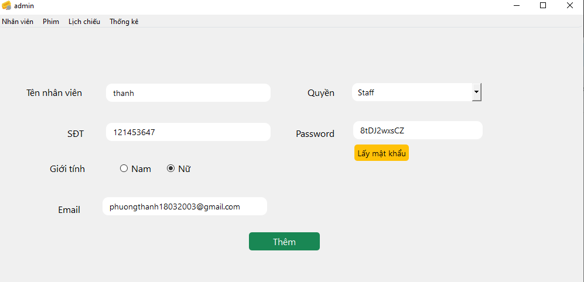The height and width of the screenshot is (282, 584).
Task: Open the Nhân viên menu
Action: [x=18, y=22]
